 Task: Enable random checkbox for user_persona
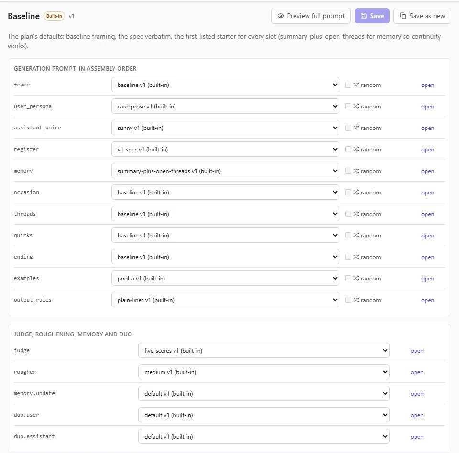coord(348,106)
